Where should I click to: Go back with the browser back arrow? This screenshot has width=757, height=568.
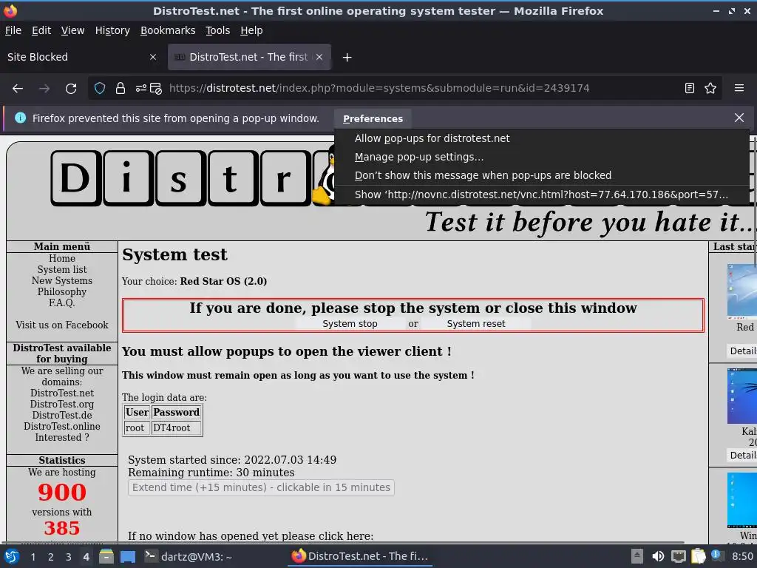tap(18, 89)
